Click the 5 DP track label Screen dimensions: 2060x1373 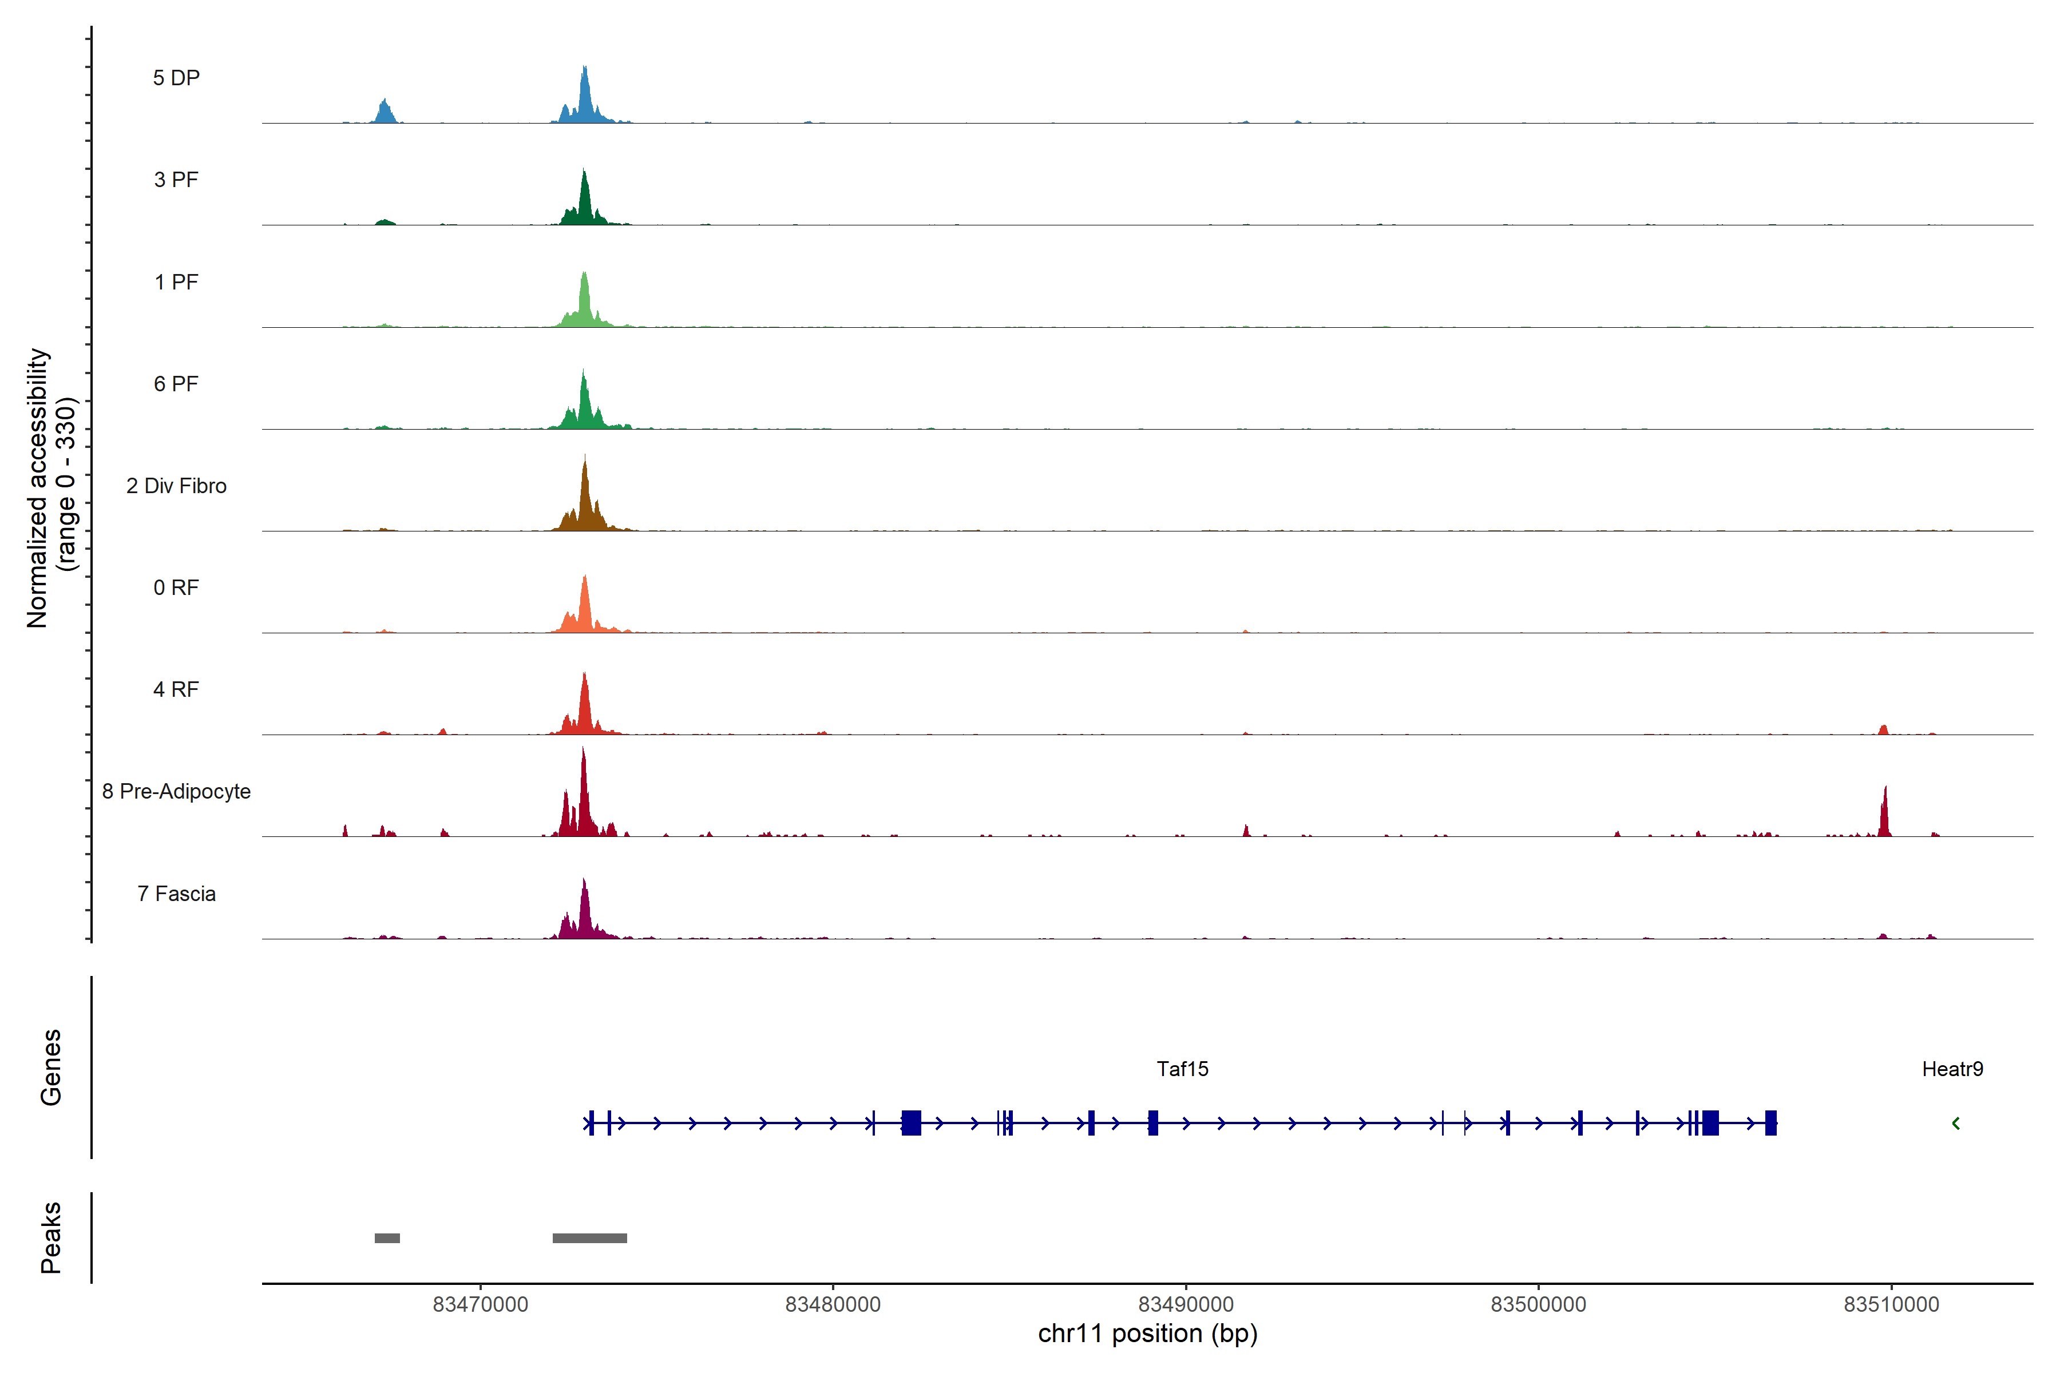pos(176,78)
